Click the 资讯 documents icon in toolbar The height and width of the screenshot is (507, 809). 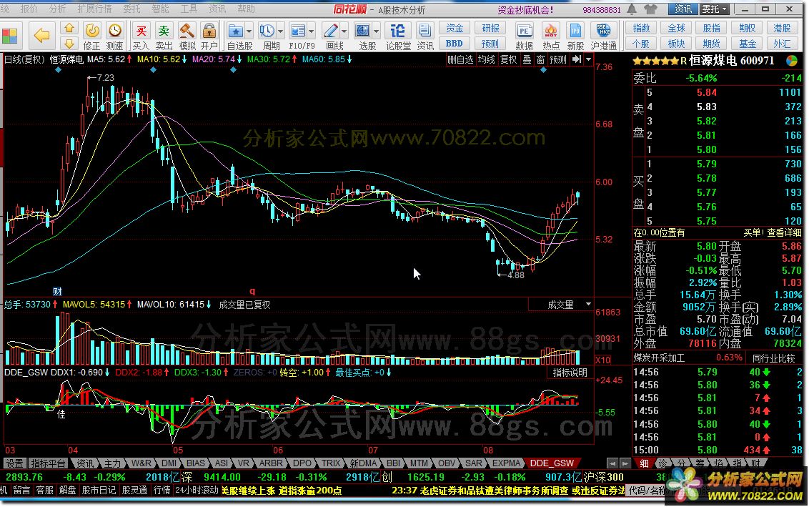point(425,36)
